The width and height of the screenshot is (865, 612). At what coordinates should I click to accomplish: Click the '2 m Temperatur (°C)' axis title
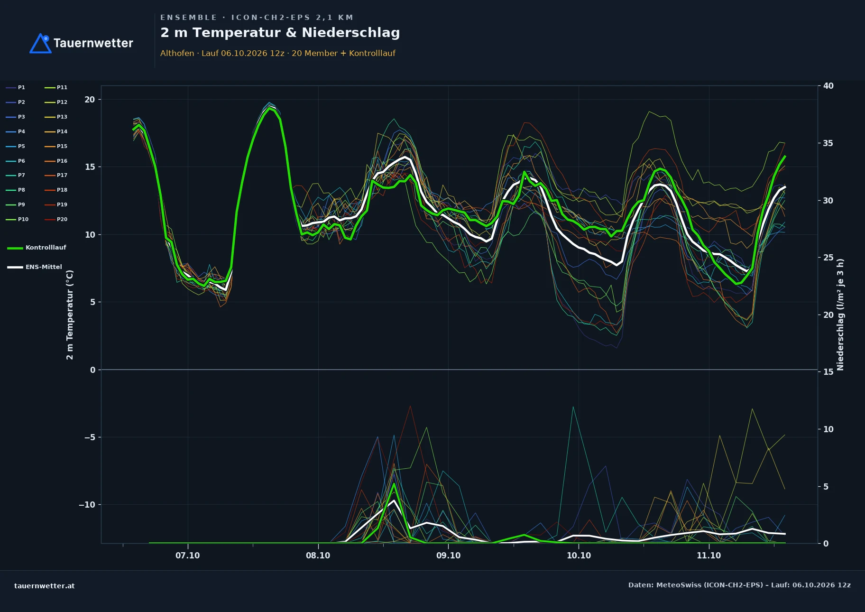[70, 315]
